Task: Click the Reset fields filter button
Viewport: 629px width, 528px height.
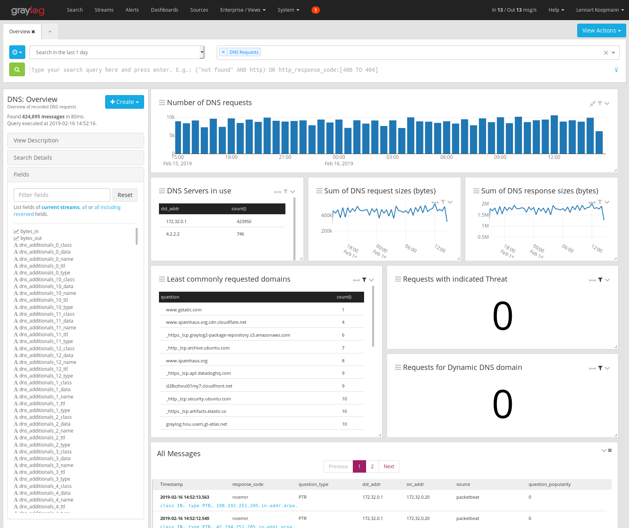Action: (125, 195)
